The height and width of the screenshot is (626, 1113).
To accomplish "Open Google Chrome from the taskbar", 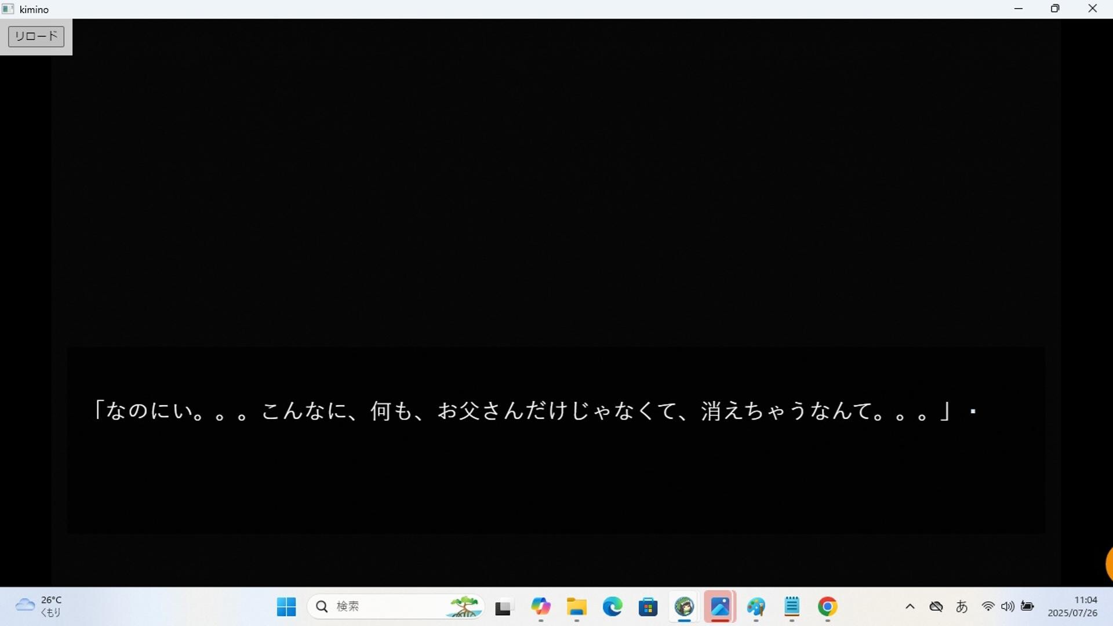I will tap(827, 607).
